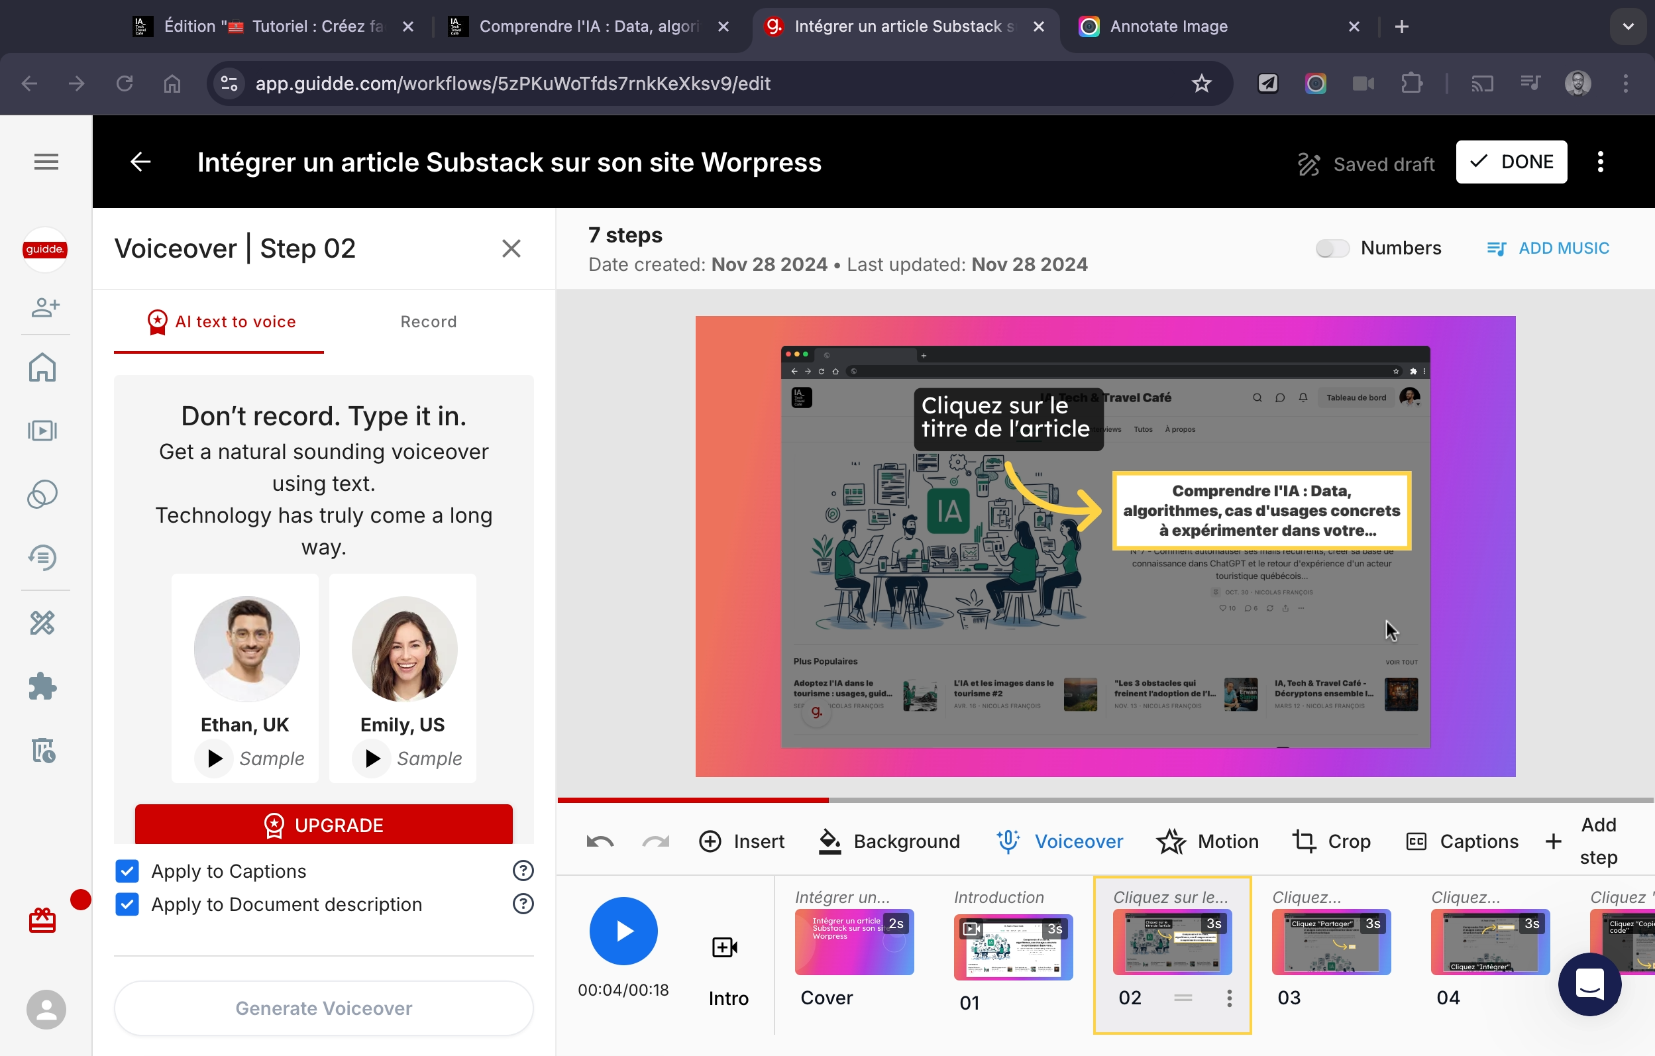Open the Captions editor
The image size is (1655, 1056).
(x=1462, y=841)
